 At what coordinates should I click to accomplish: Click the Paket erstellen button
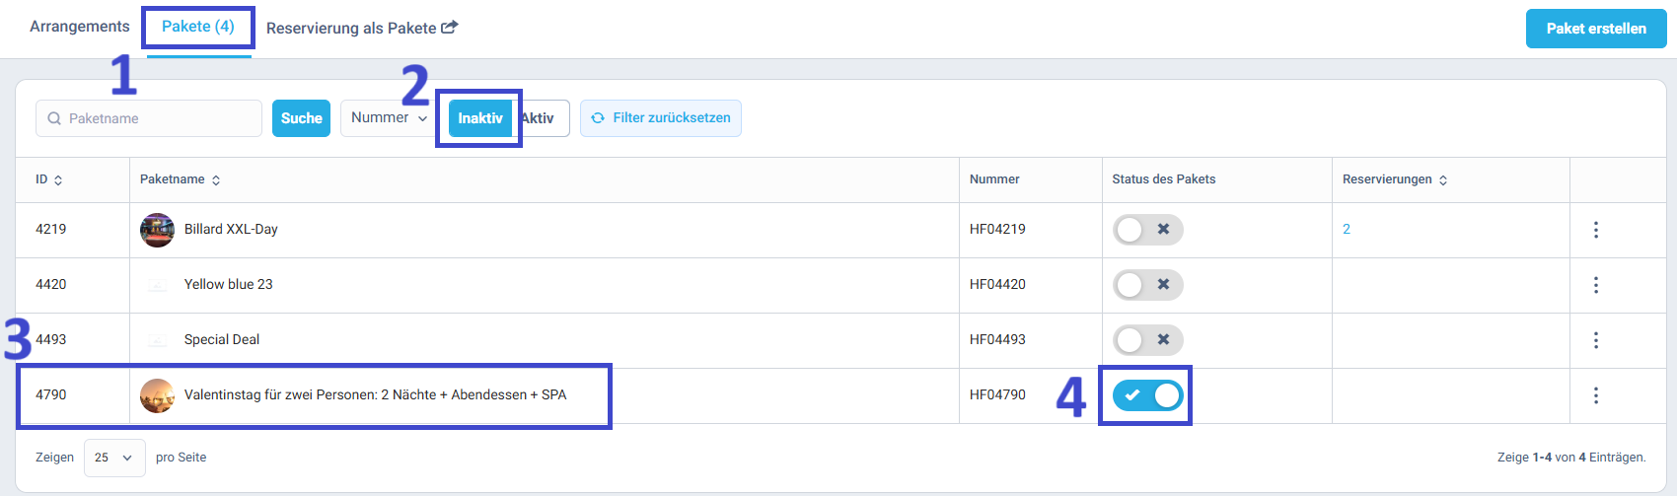[x=1596, y=29]
